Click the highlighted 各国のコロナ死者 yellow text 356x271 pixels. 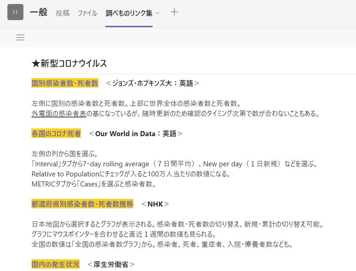[56, 133]
